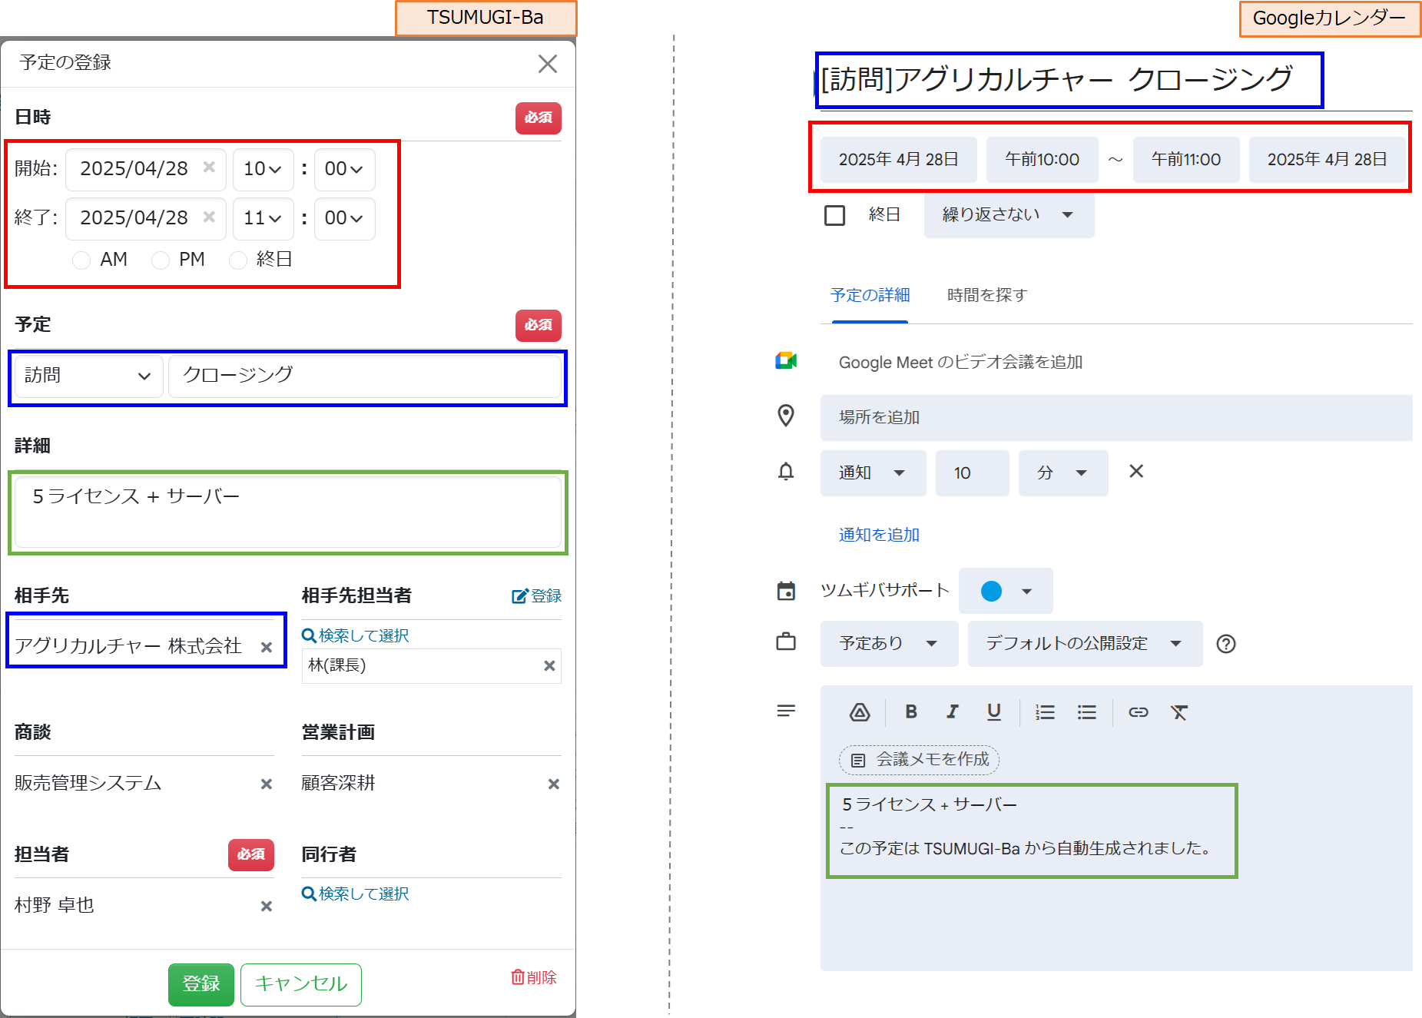
Task: Toggle bold formatting in description
Action: pyautogui.click(x=911, y=711)
